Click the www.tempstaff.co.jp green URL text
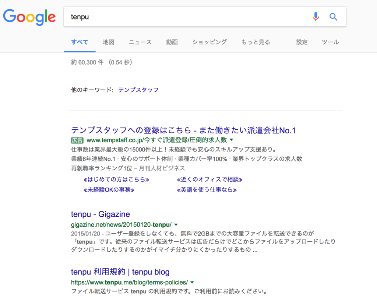The image size is (377, 297). click(x=157, y=140)
